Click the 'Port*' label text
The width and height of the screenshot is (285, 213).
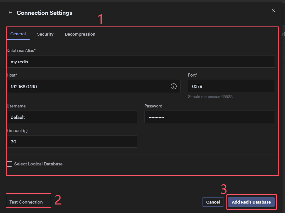pos(193,75)
